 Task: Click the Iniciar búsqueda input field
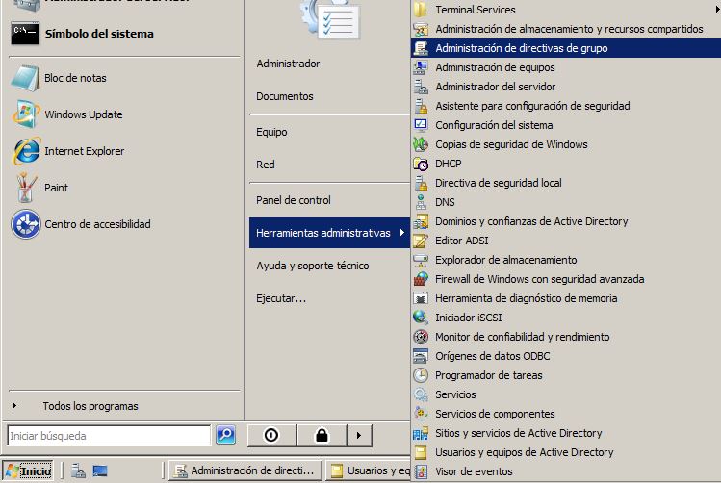[x=109, y=435]
